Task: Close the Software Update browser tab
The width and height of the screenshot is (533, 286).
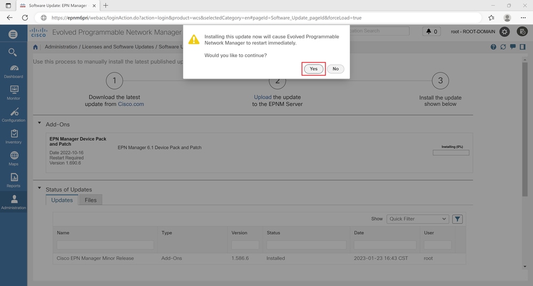Action: (x=94, y=6)
